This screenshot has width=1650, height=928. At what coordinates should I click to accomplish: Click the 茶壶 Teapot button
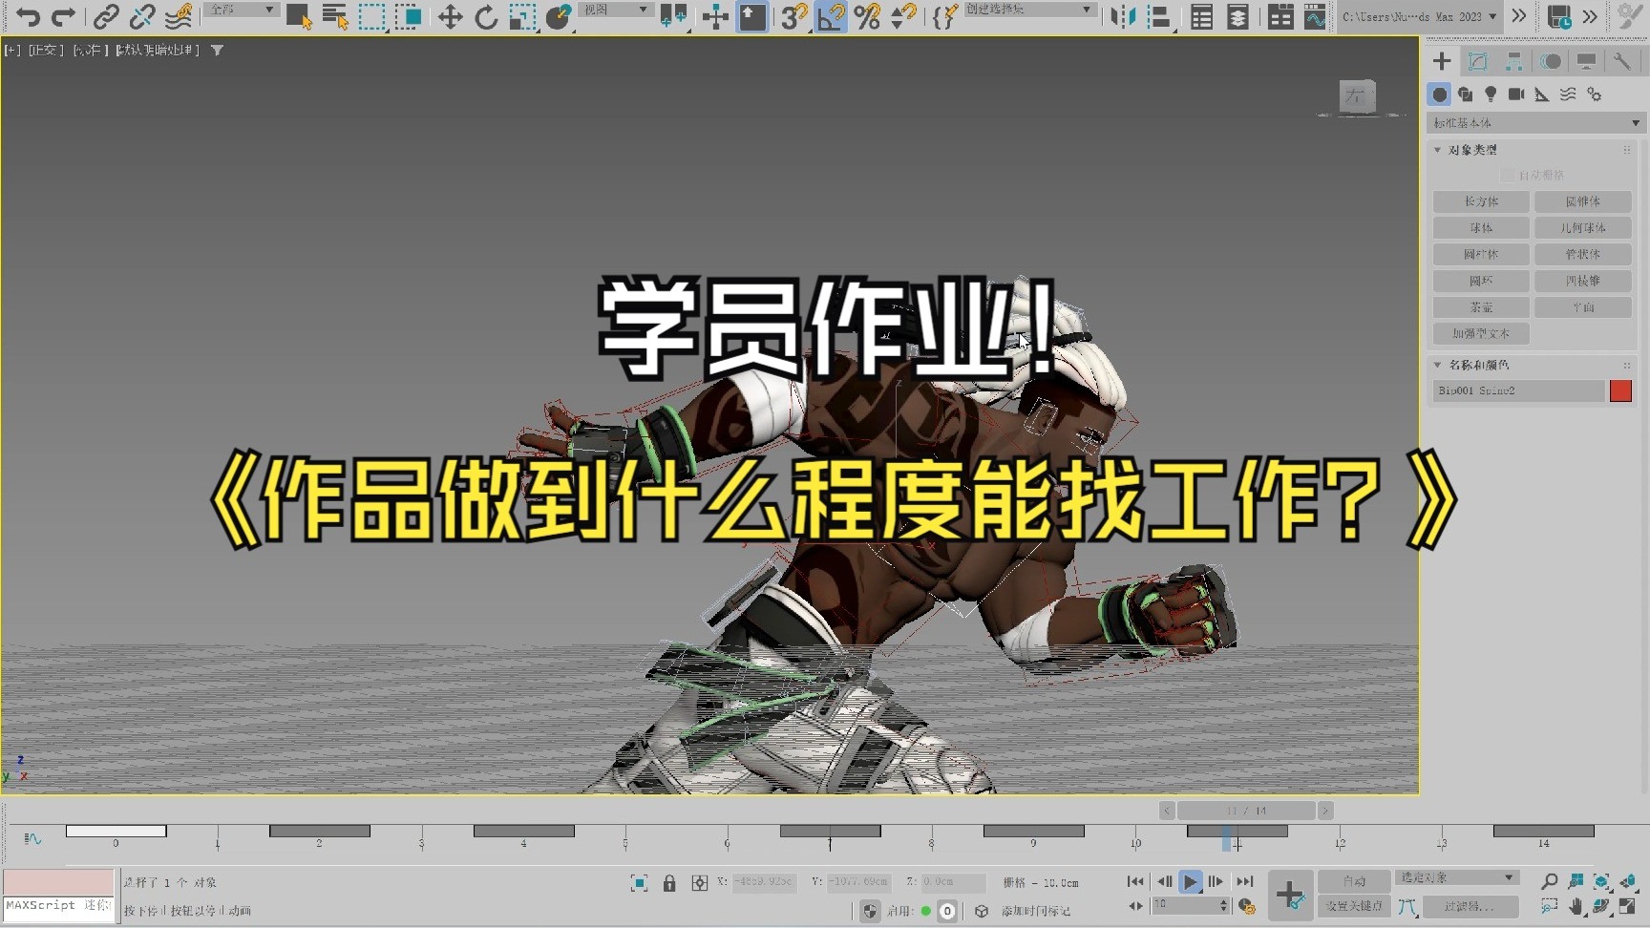[1481, 307]
